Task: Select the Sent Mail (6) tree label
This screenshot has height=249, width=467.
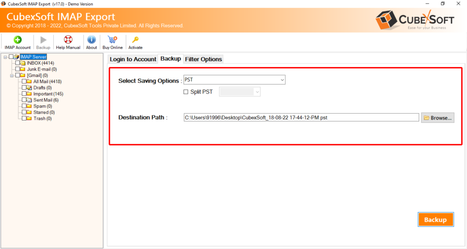Action: click(x=46, y=100)
